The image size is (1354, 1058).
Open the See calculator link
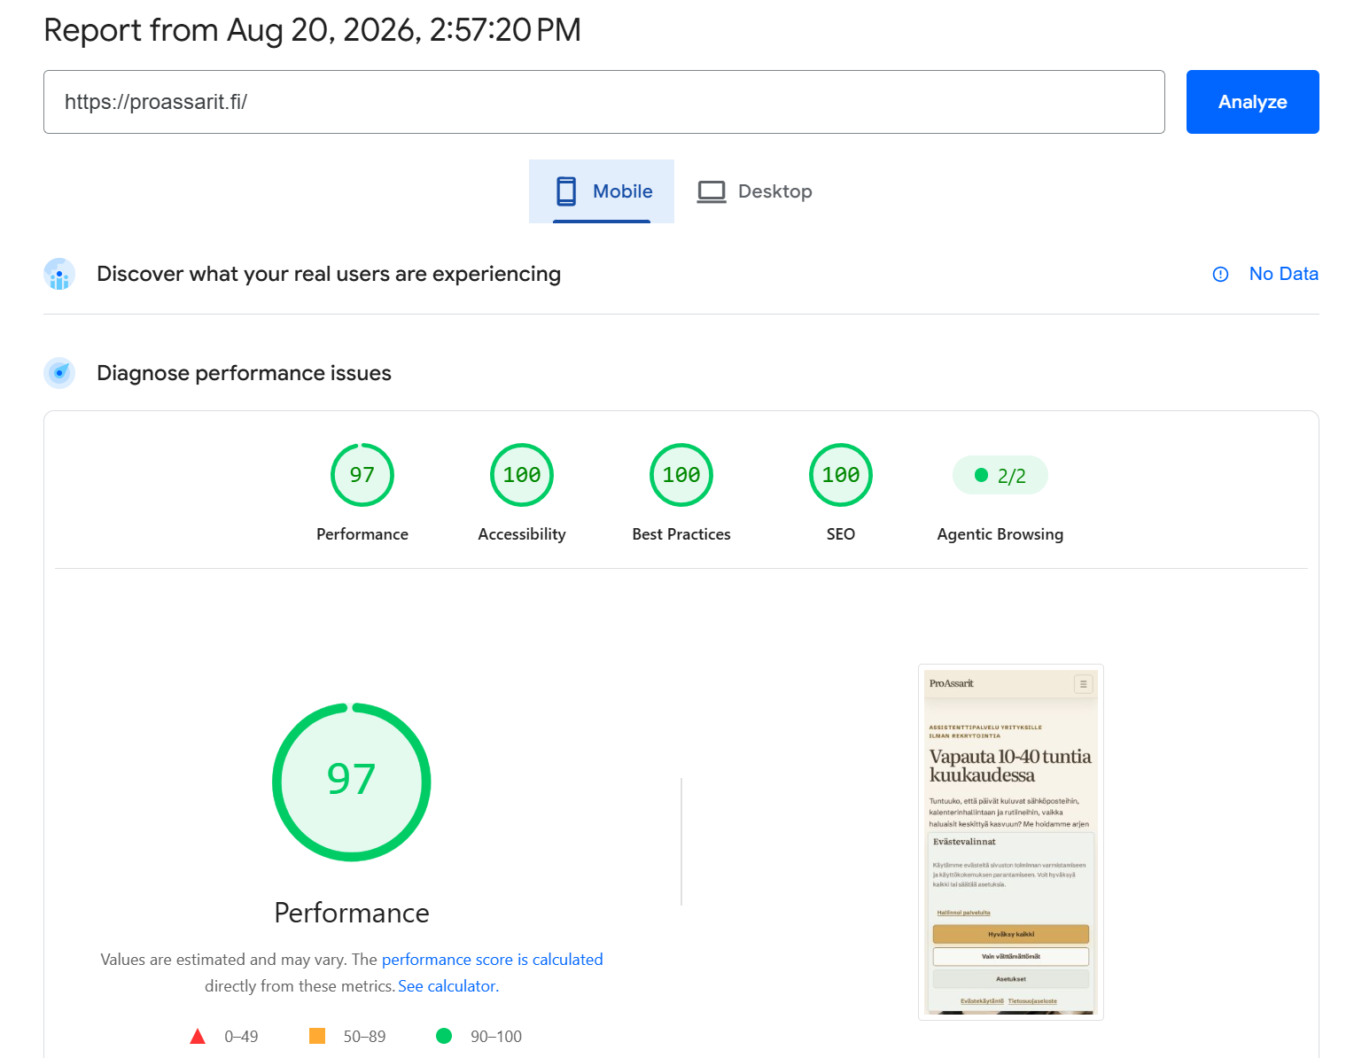448,986
